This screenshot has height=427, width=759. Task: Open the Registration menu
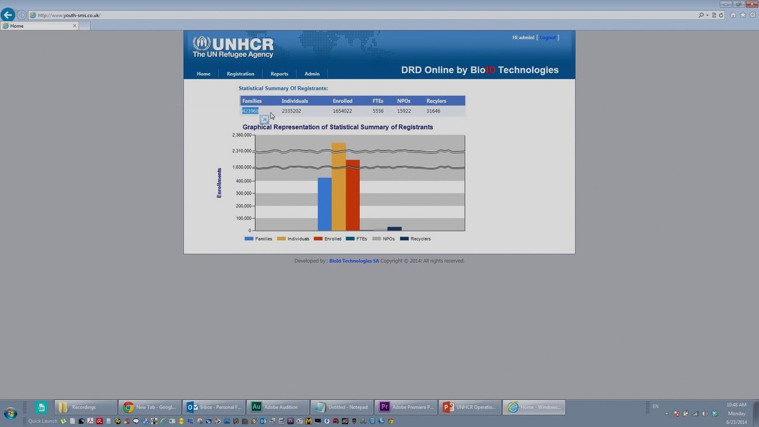pos(240,74)
